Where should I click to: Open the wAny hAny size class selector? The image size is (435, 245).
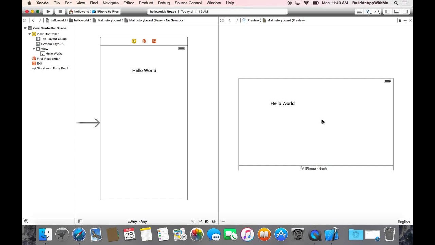pos(137,222)
